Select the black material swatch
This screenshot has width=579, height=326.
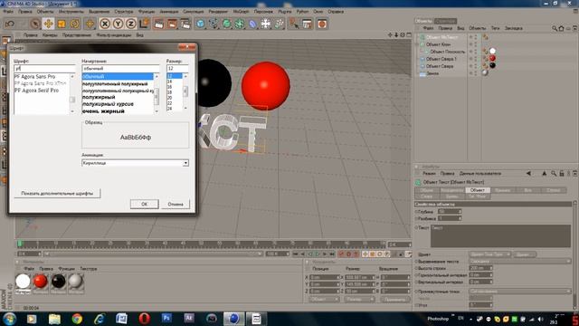click(58, 282)
